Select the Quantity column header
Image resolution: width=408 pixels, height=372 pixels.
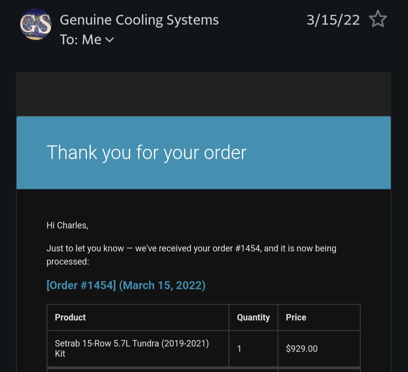coord(253,317)
